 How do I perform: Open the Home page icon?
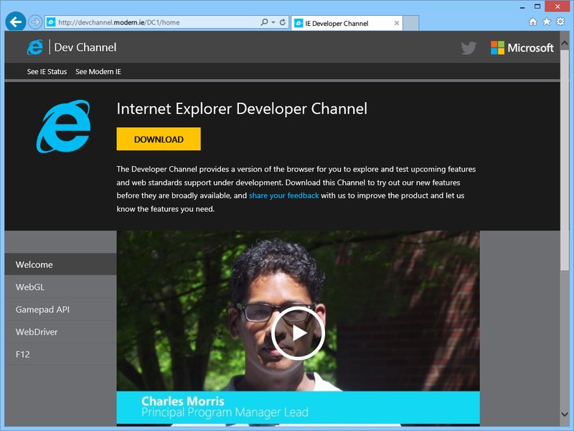click(x=533, y=22)
